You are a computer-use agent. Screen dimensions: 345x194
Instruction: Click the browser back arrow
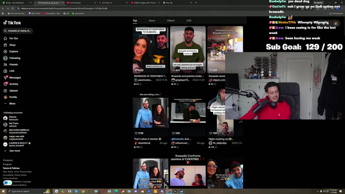coord(3,8)
